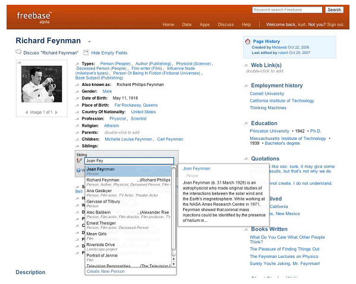Open Data in the navigation bar
The image size is (356, 284).
tap(187, 24)
